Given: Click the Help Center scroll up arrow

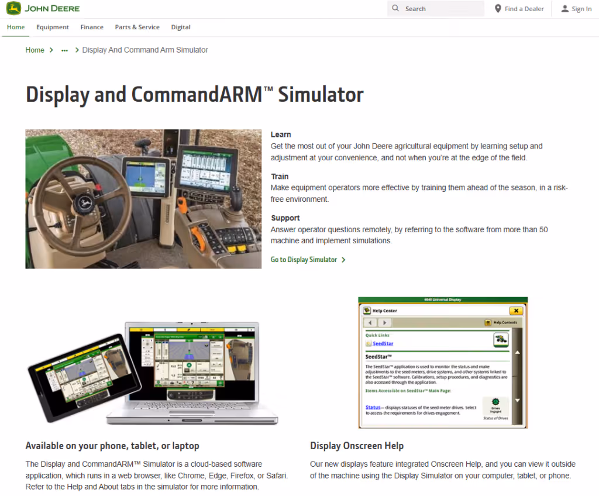Looking at the screenshot, I should tap(517, 352).
